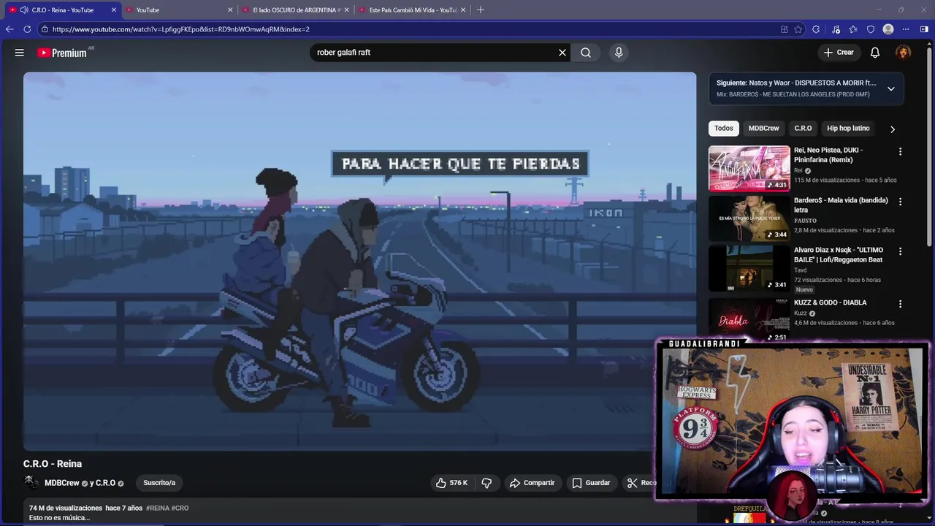
Task: Dislike the video with thumbs down
Action: [486, 483]
